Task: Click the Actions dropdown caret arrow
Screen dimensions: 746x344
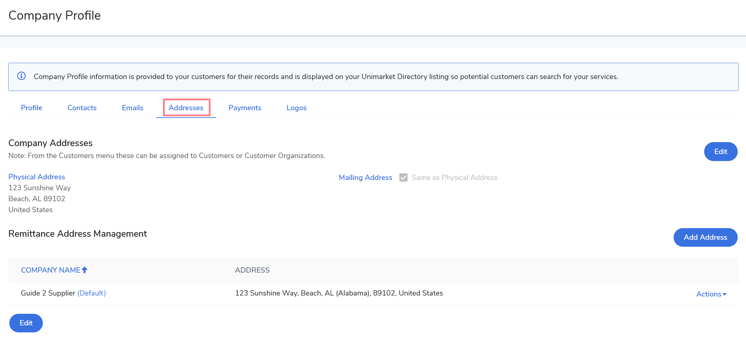Action: [x=725, y=295]
